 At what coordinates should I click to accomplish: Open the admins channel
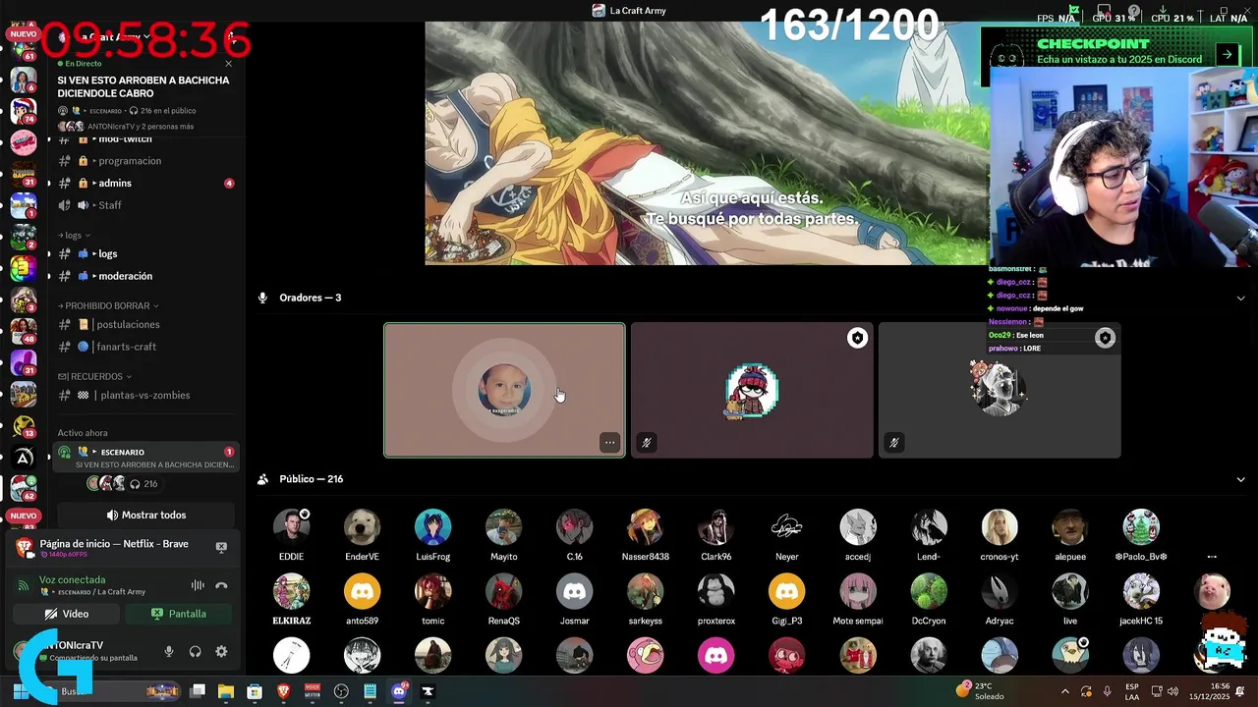click(145, 183)
